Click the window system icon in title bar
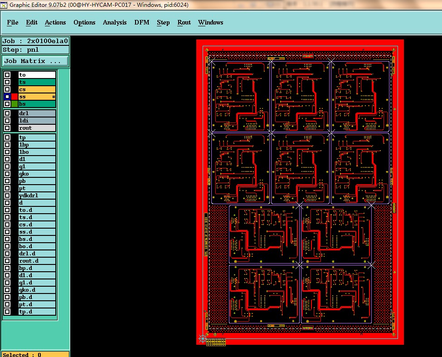The image size is (442, 357). click(x=4, y=5)
